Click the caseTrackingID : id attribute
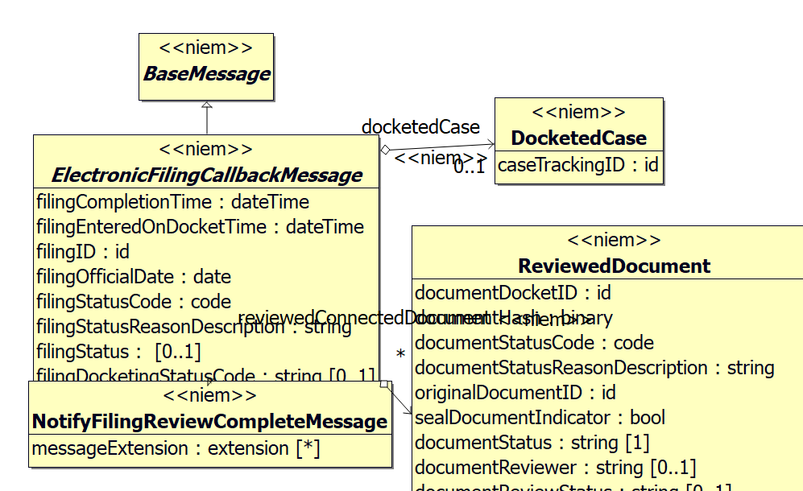The height and width of the screenshot is (491, 803). point(578,165)
